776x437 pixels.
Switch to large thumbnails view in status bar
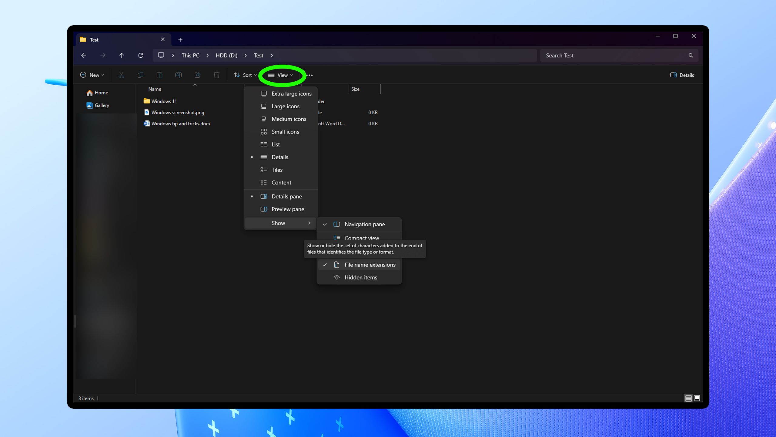point(697,398)
